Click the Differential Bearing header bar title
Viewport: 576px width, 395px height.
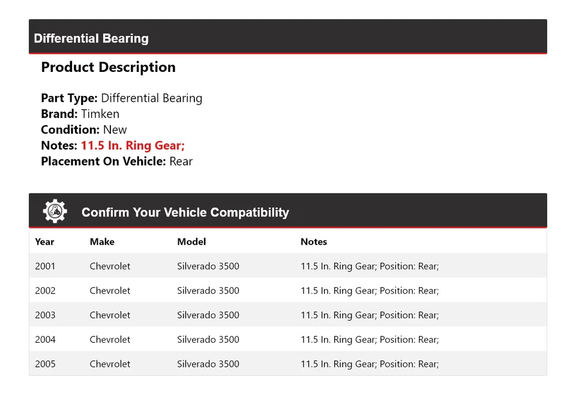tap(91, 38)
